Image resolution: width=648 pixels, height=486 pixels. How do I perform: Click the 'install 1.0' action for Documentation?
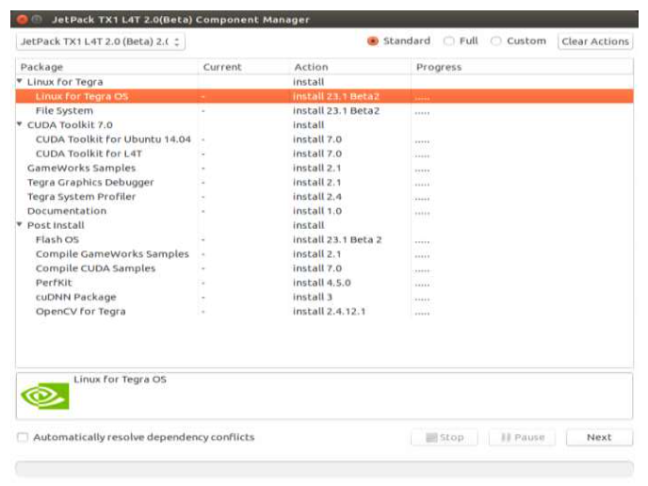[317, 211]
